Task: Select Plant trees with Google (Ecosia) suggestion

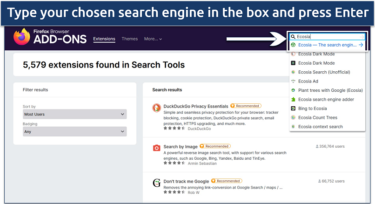Action: pyautogui.click(x=330, y=90)
